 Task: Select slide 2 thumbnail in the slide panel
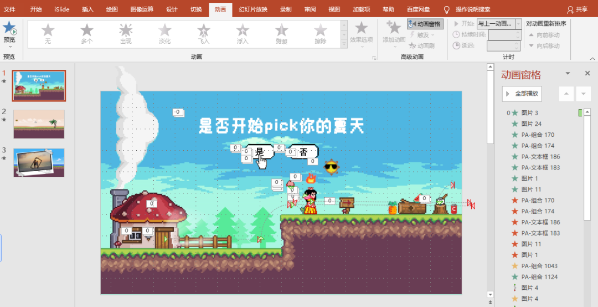point(39,124)
